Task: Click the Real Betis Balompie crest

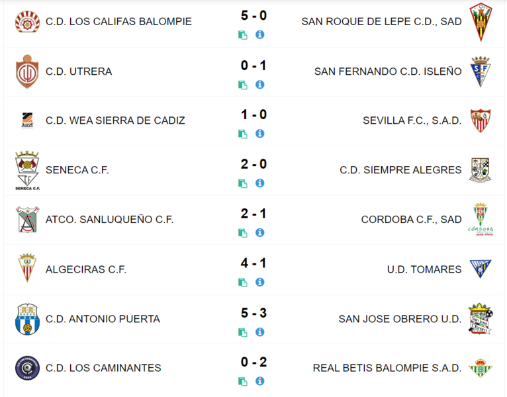Action: 481,368
